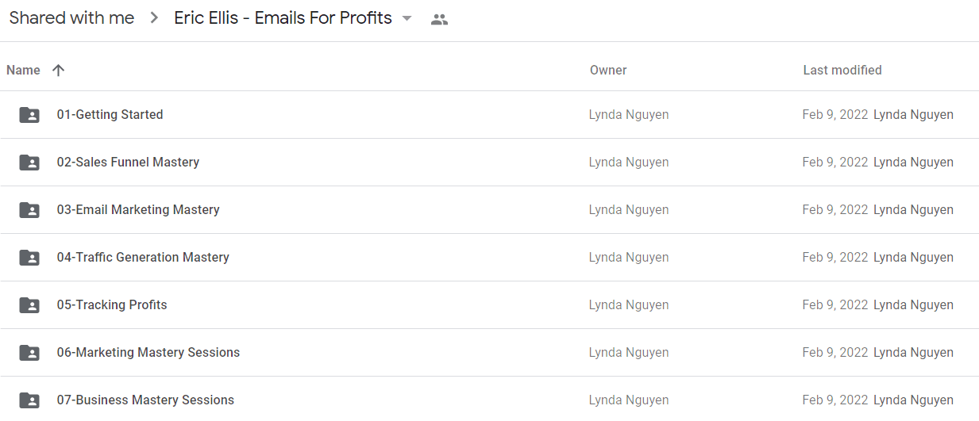Click the folder icon for 07-Business Mastery Sessions
The image size is (979, 421).
(29, 400)
